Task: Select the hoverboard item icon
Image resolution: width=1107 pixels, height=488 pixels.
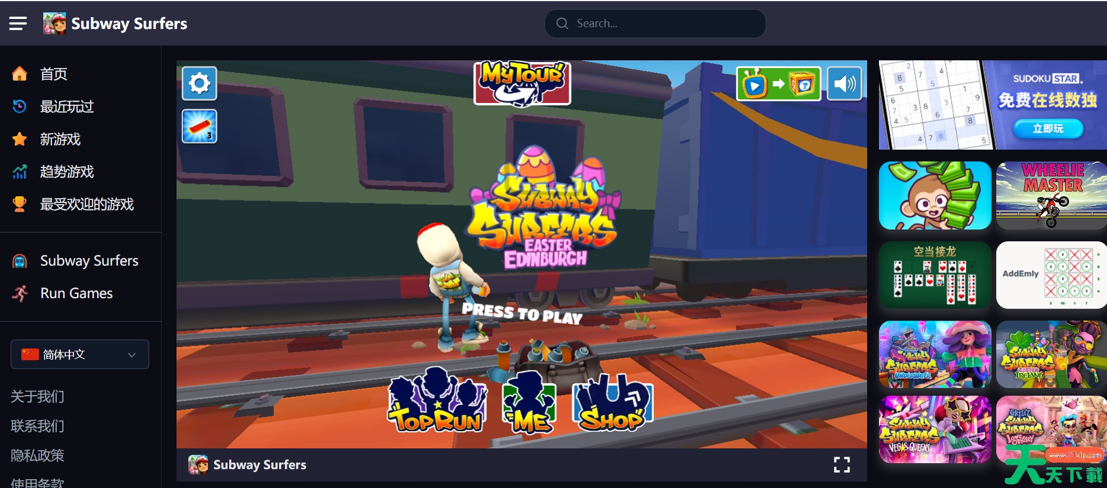Action: (x=200, y=126)
